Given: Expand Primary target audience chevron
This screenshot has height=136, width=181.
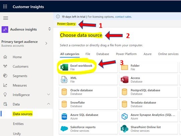Looking at the screenshot, I should pyautogui.click(x=46, y=43).
